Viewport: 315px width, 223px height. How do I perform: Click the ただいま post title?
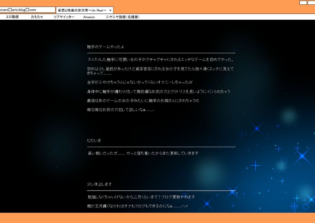(x=94, y=140)
